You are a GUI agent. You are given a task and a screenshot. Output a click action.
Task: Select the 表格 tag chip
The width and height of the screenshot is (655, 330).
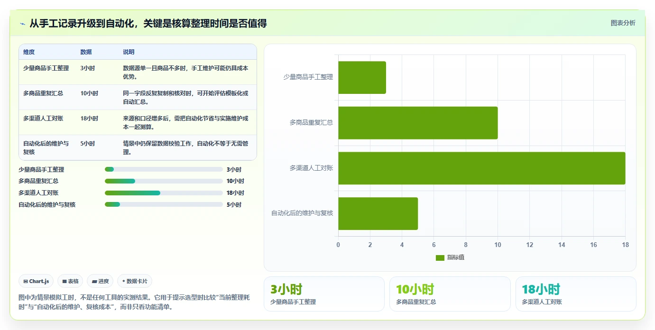point(70,281)
